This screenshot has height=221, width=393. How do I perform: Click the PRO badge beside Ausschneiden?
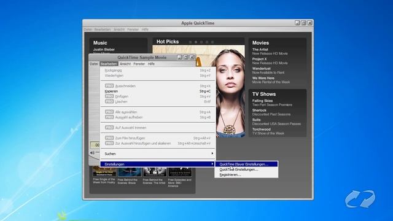coord(109,86)
